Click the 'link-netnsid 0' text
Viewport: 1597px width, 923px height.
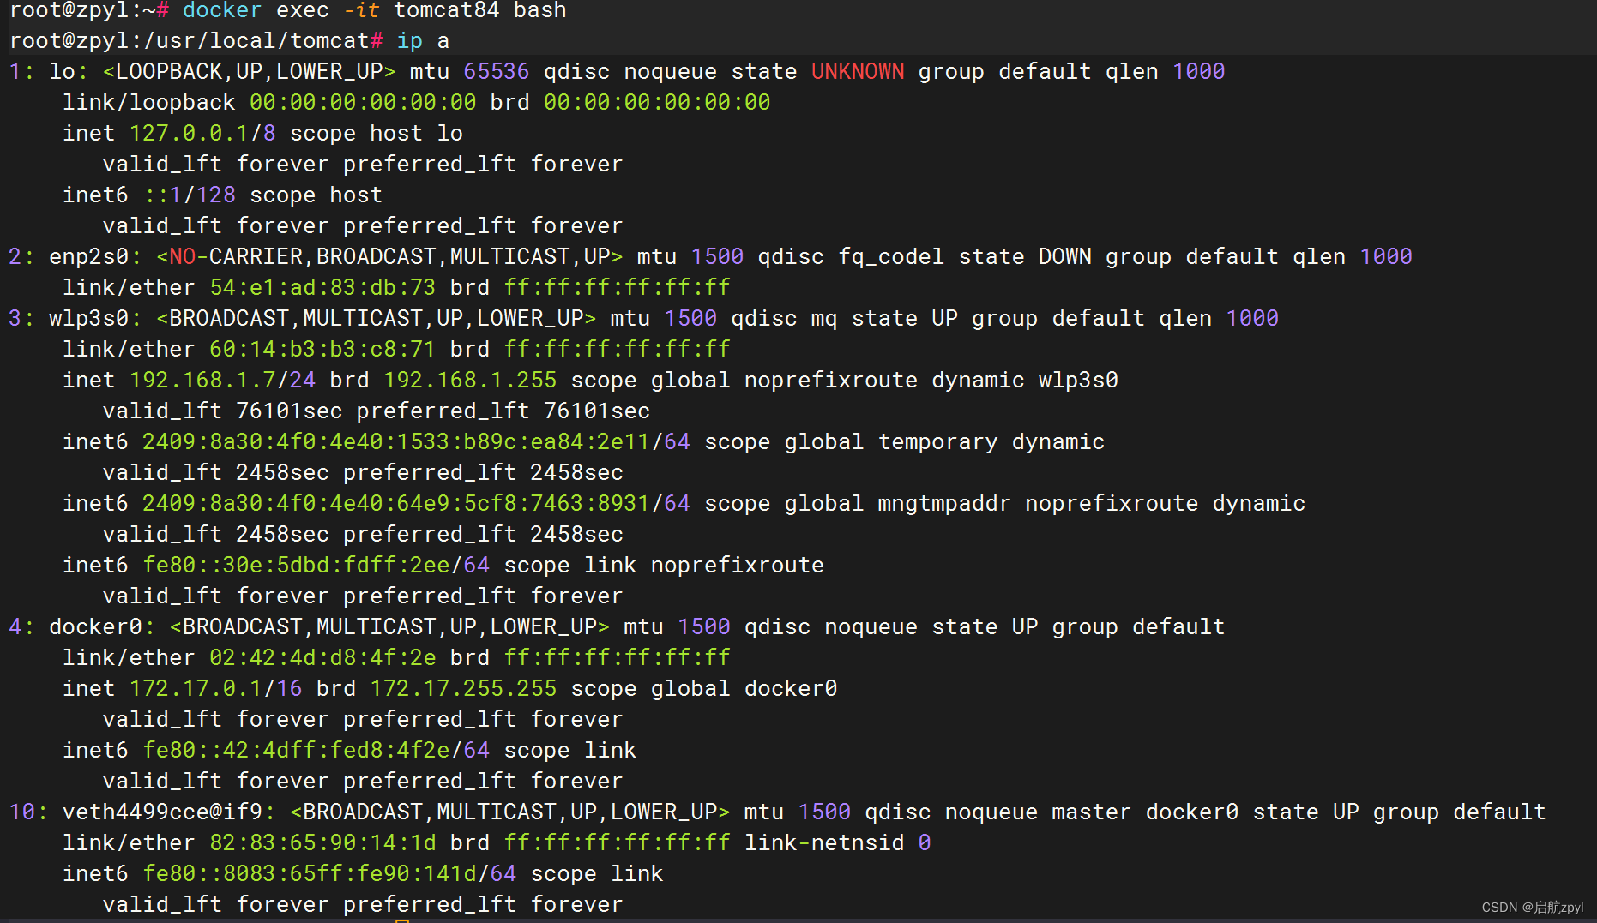[x=837, y=842]
